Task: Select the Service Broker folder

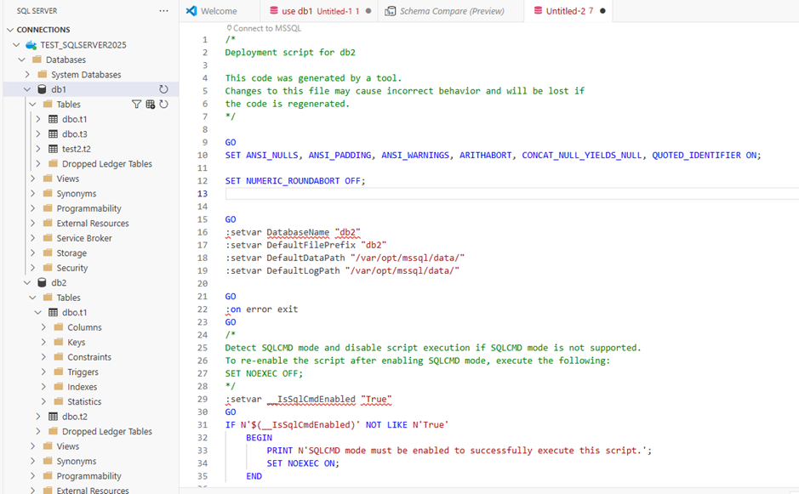Action: tap(84, 238)
